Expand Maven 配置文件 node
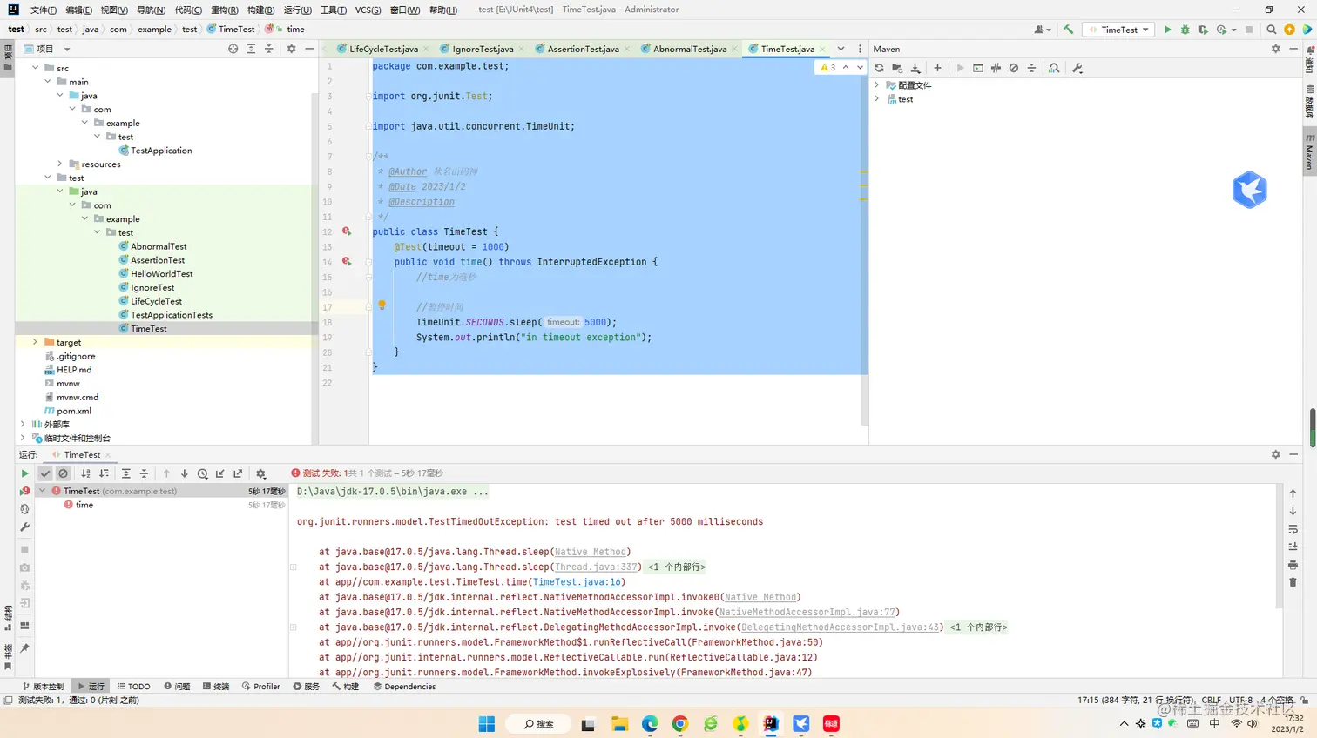 (877, 85)
